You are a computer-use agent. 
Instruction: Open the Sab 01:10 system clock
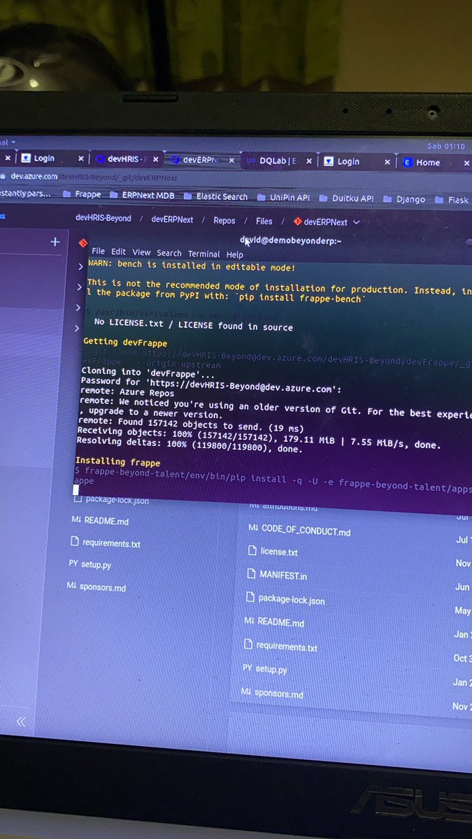pyautogui.click(x=445, y=146)
